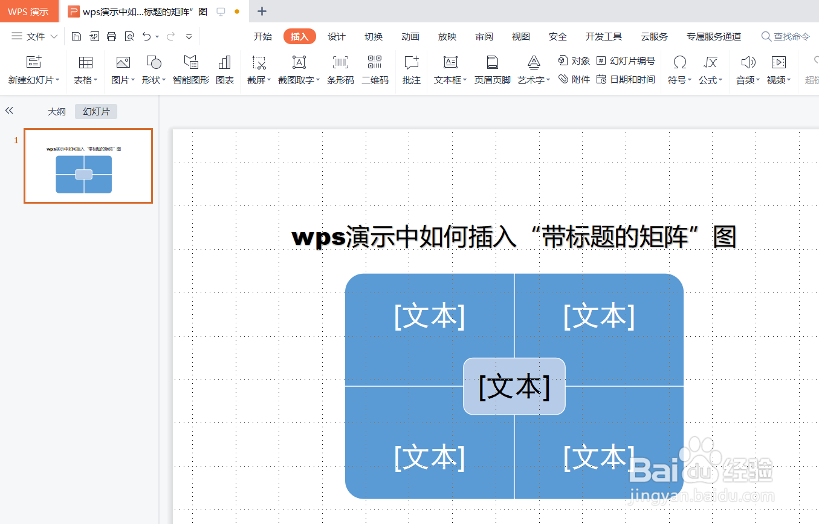819x524 pixels.
Task: Expand the Text Box (文本框) dropdown arrow
Action: click(465, 80)
